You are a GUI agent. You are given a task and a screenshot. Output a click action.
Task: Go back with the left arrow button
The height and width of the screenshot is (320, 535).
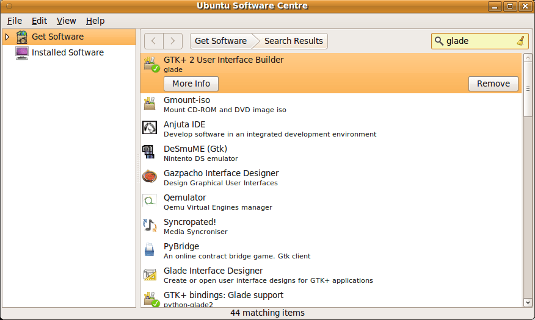coord(154,41)
